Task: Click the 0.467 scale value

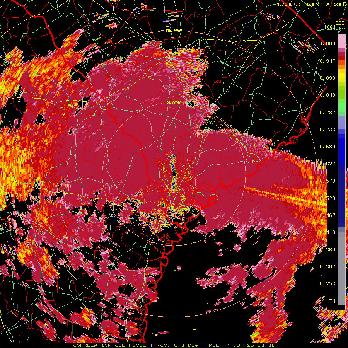Action: (x=328, y=215)
